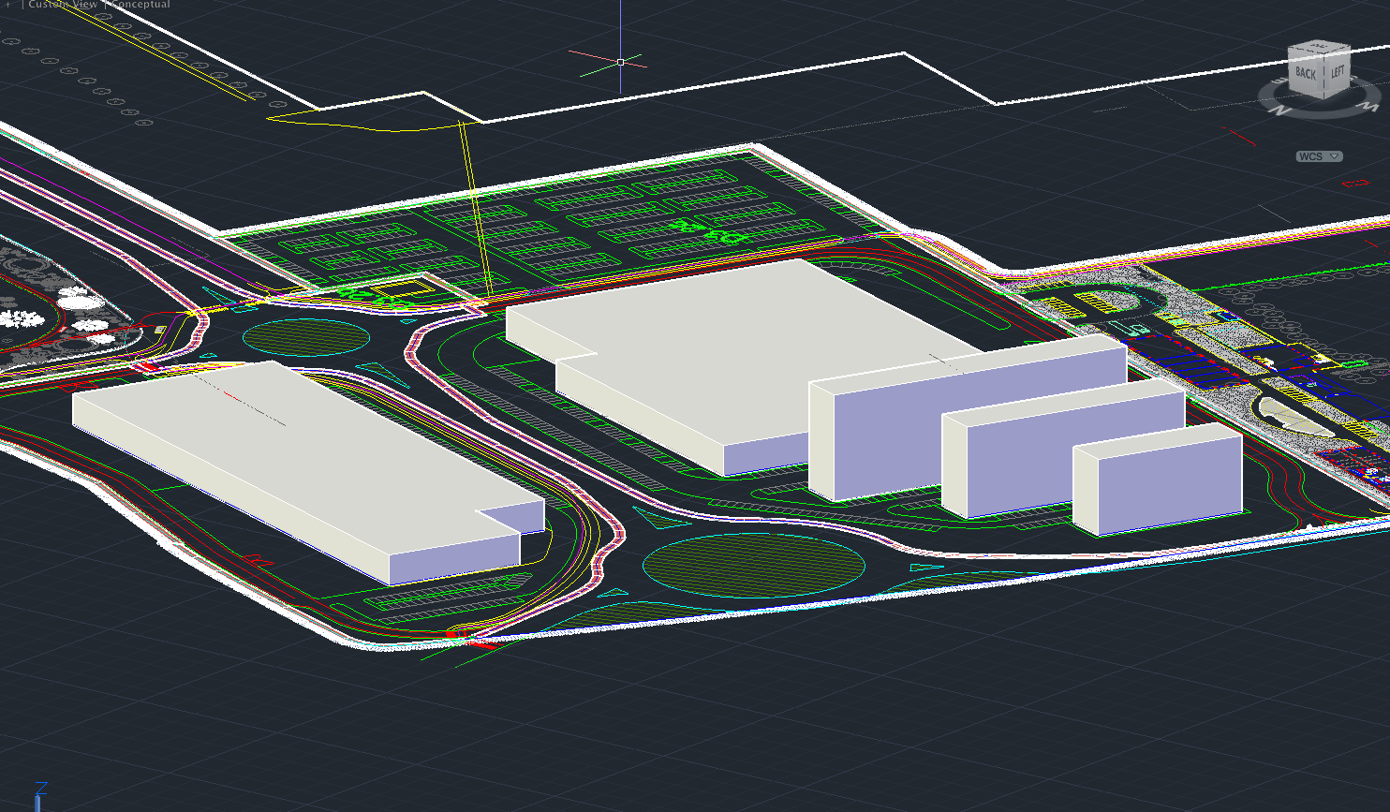Click the small hatched oval island
The width and height of the screenshot is (1390, 812).
[305, 337]
